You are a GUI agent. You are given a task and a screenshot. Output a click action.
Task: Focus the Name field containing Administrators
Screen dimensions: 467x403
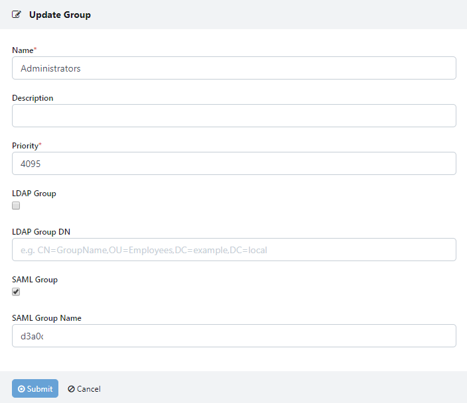[233, 68]
